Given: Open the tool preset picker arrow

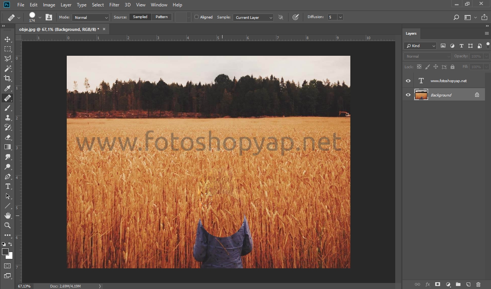Looking at the screenshot, I should point(18,17).
